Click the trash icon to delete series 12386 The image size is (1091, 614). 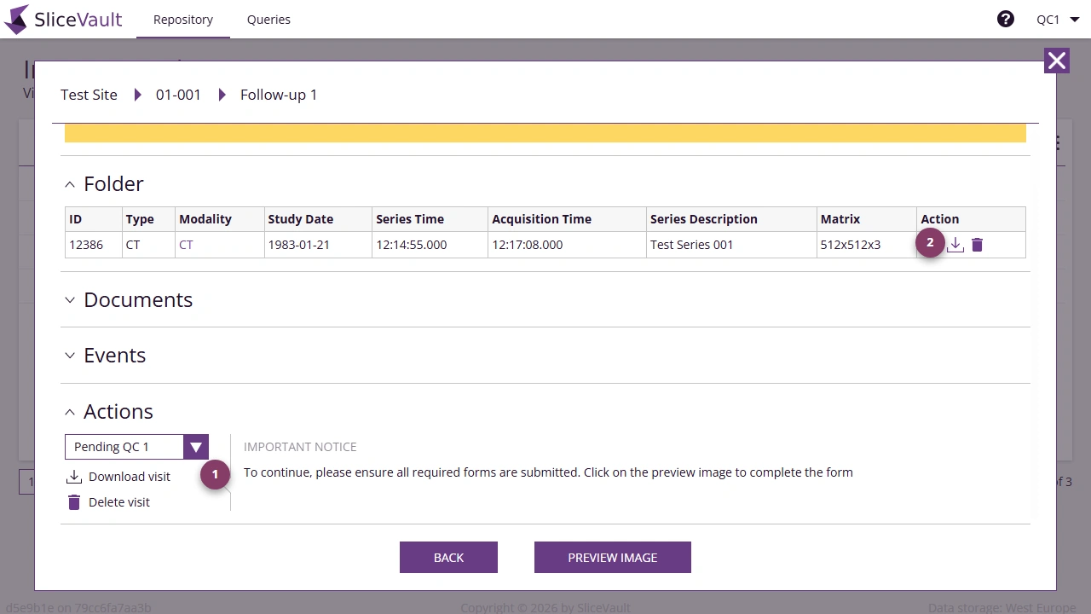(x=977, y=245)
